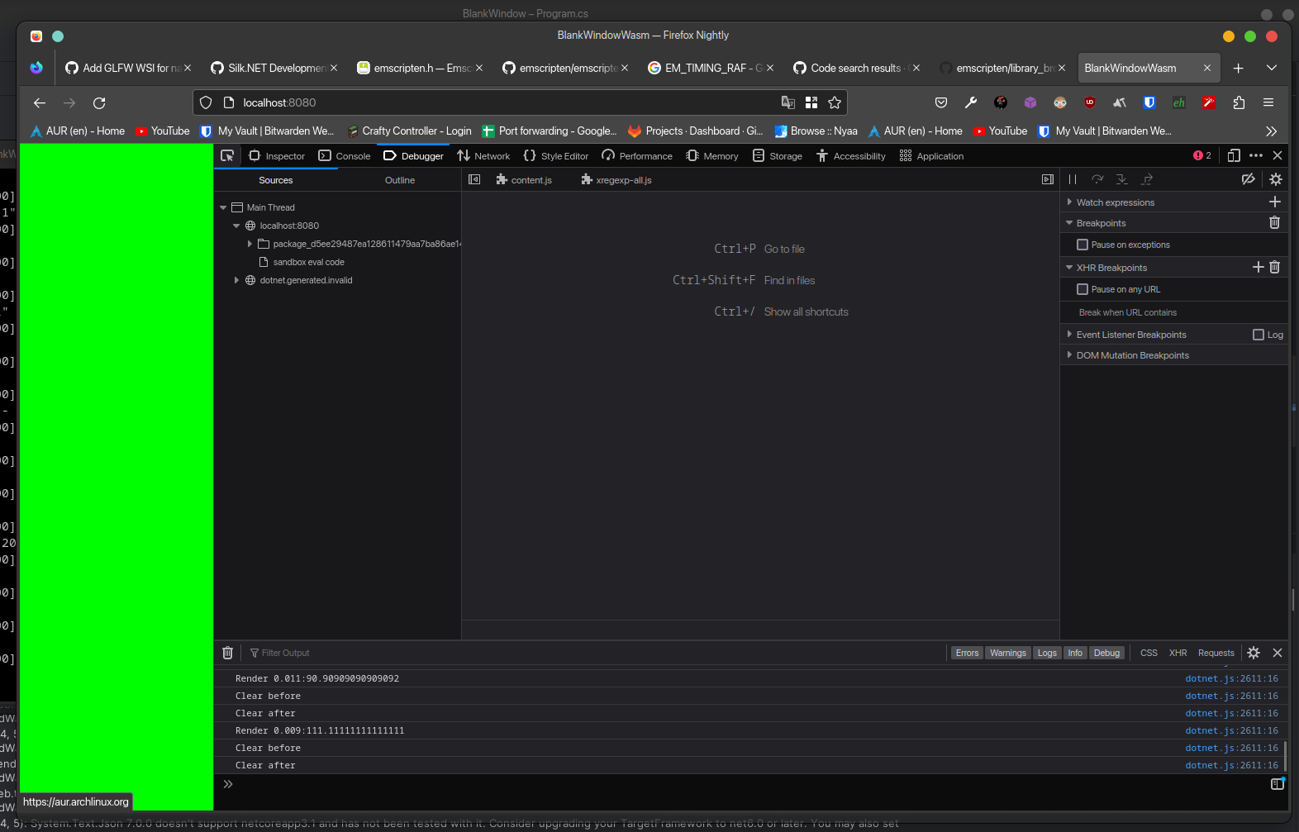The height and width of the screenshot is (832, 1299).
Task: Toggle the Requests console filter
Action: 1216,653
